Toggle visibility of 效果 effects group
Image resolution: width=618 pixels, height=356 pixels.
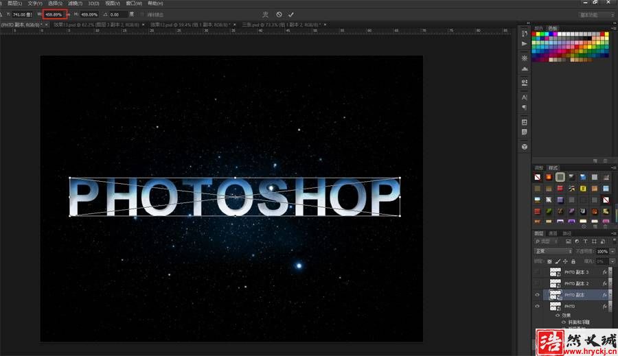click(558, 316)
